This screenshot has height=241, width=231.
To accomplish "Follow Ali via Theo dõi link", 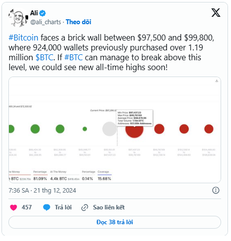I will pyautogui.click(x=79, y=22).
